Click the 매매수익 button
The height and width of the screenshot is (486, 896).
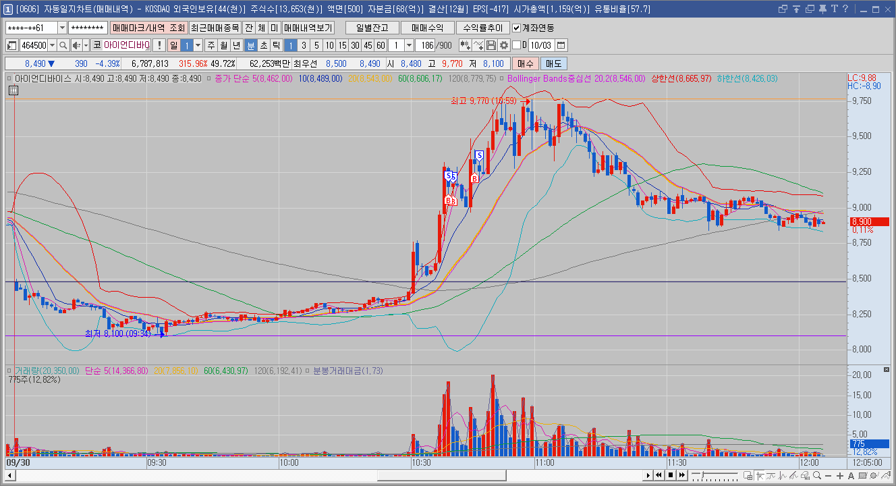coord(428,28)
